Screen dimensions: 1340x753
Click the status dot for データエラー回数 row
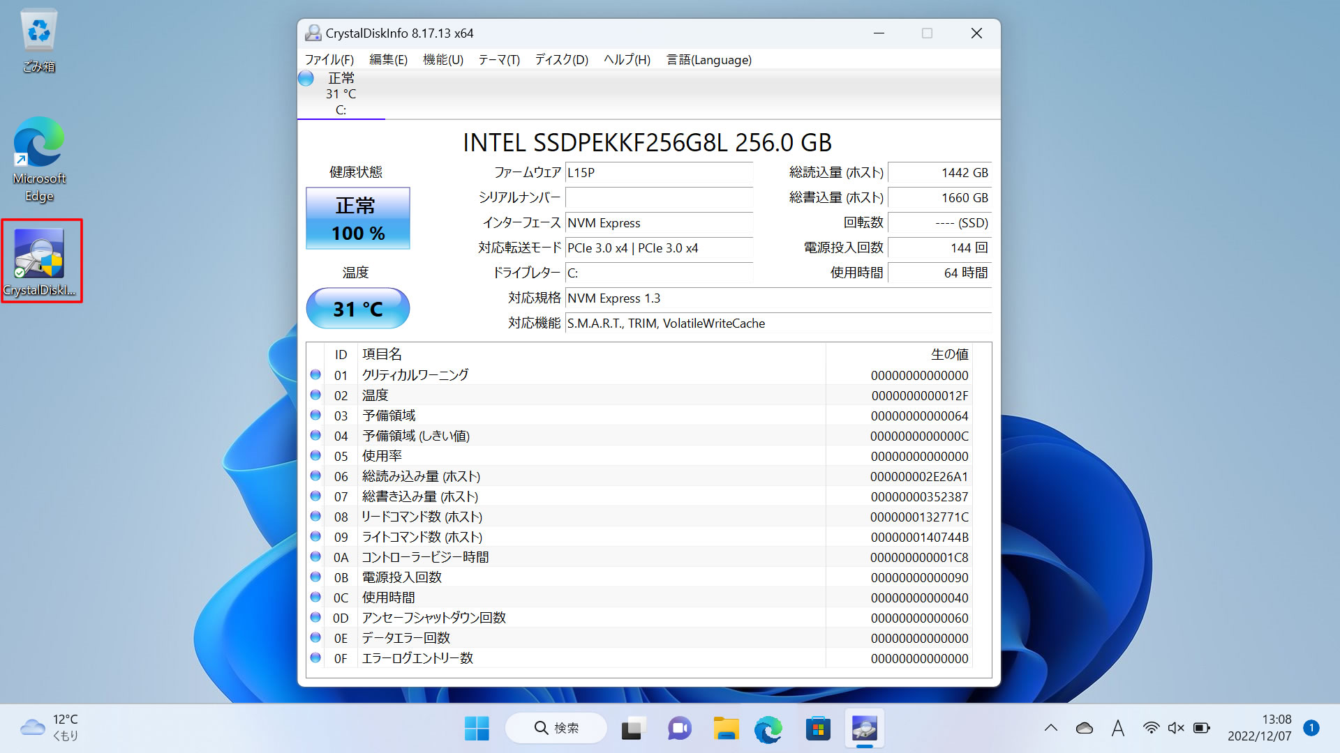315,638
